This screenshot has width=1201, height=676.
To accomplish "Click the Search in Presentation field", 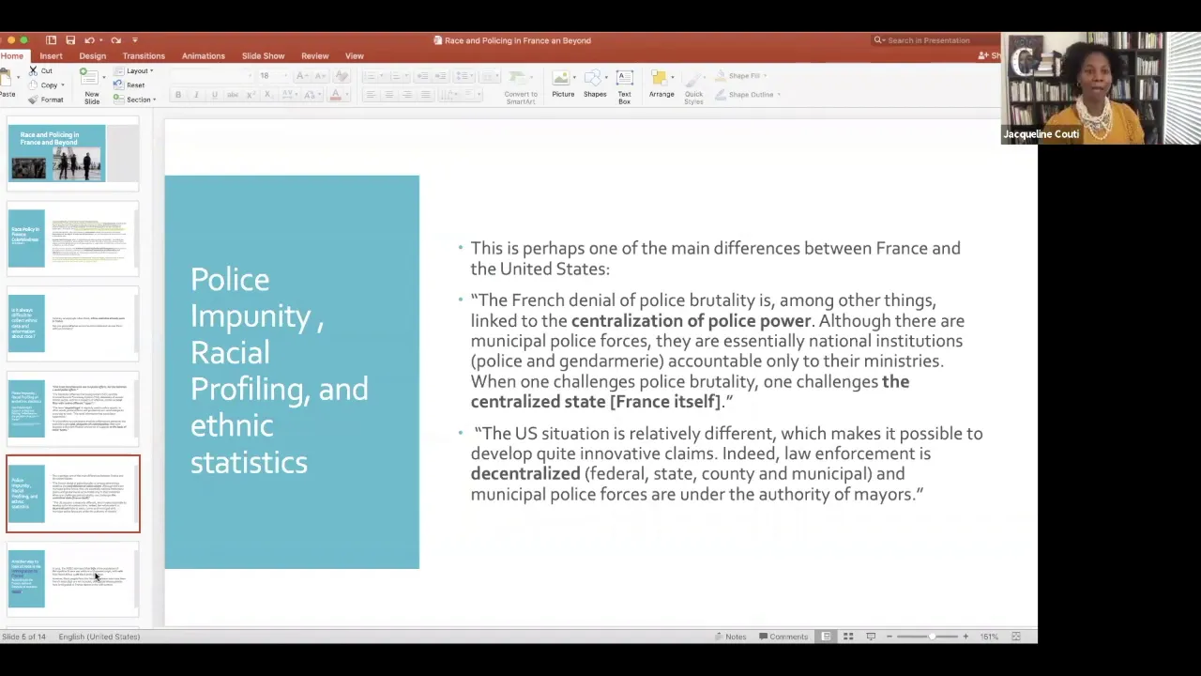I will (935, 40).
